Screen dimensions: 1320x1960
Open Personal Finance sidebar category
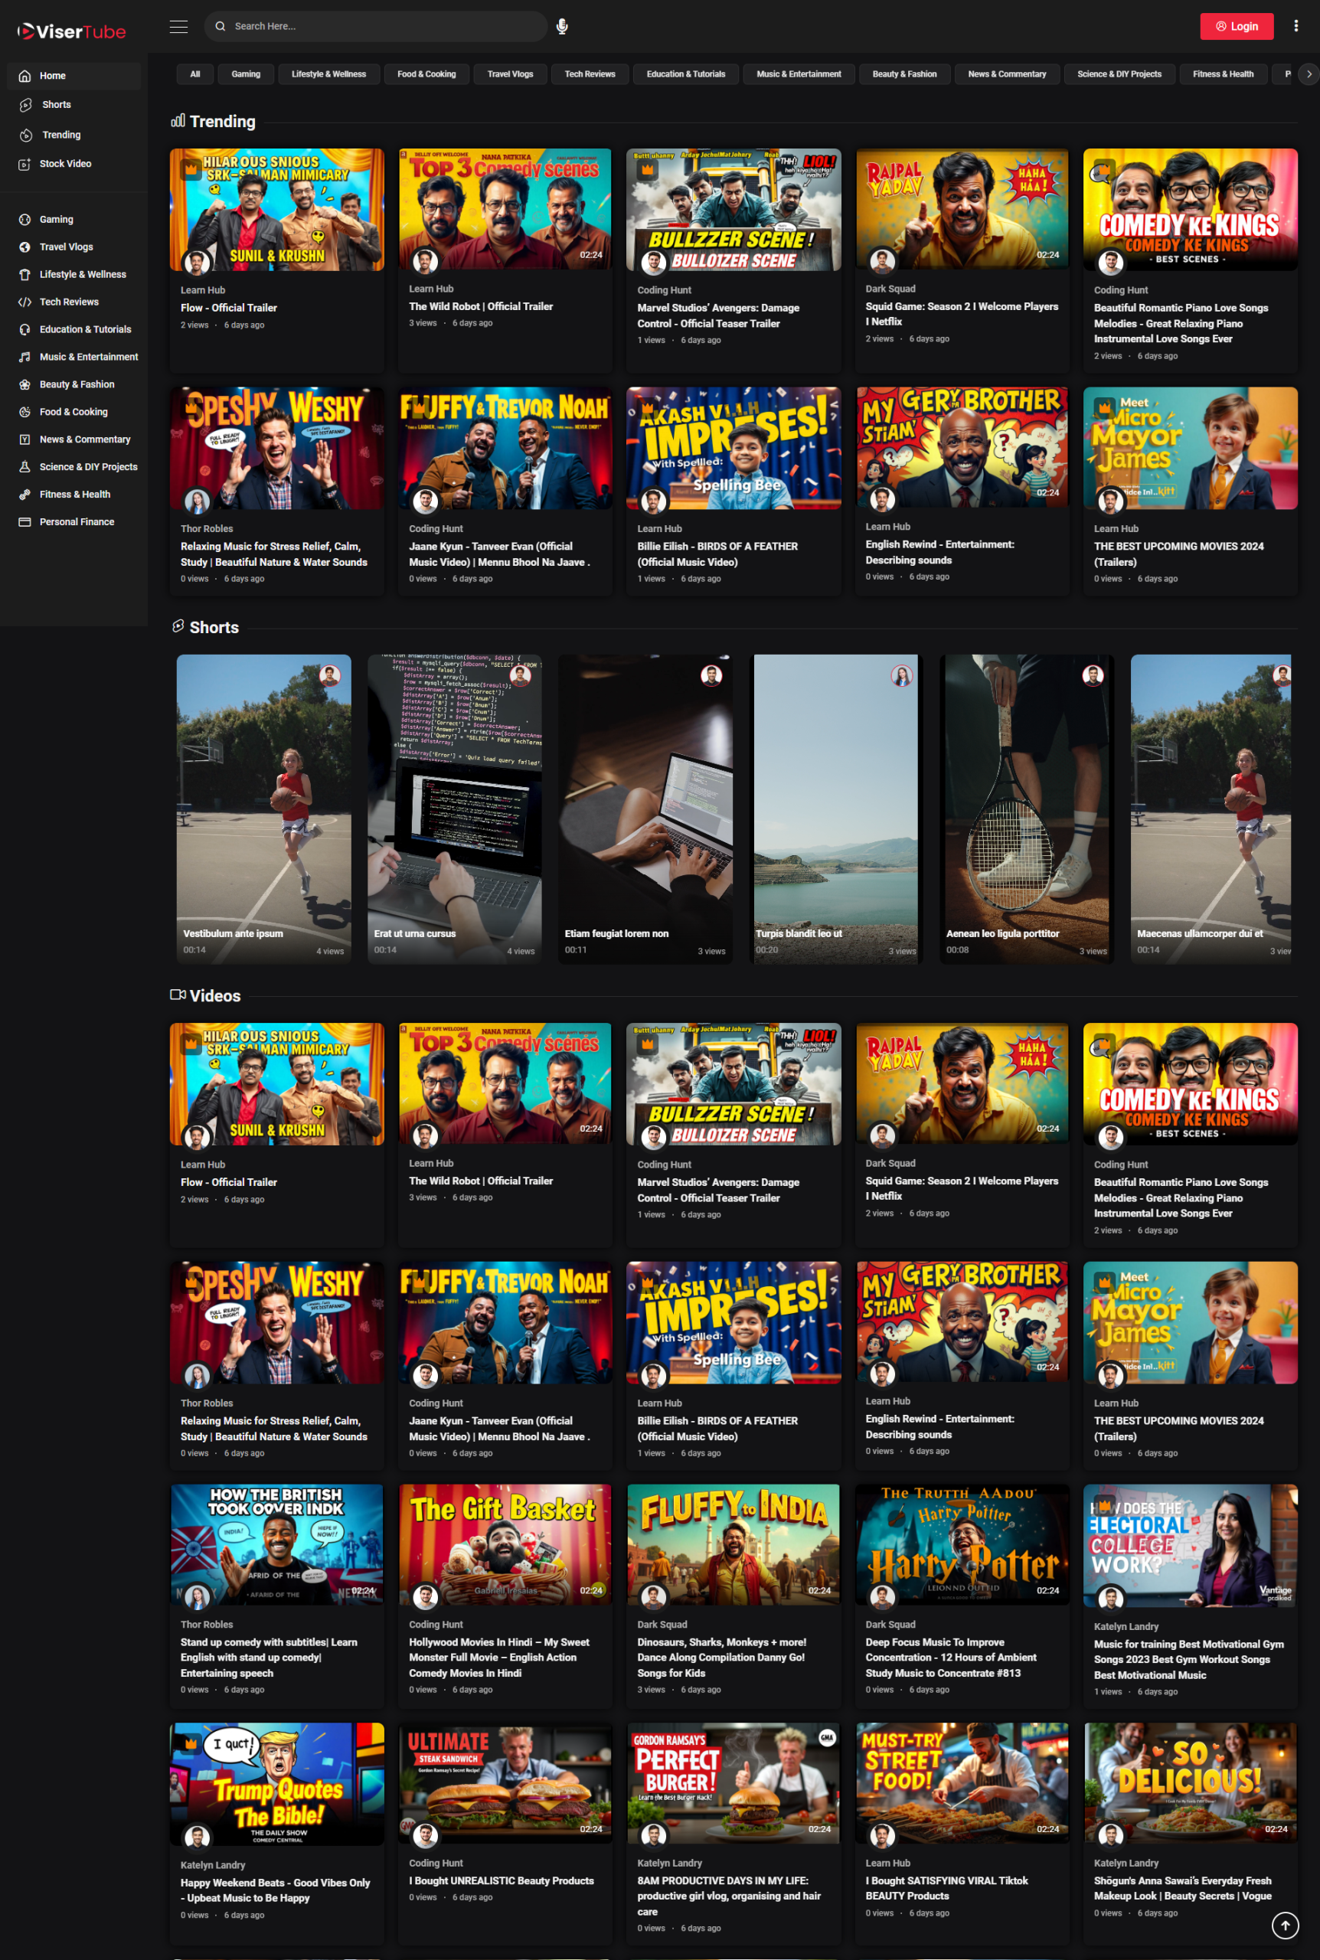(77, 521)
